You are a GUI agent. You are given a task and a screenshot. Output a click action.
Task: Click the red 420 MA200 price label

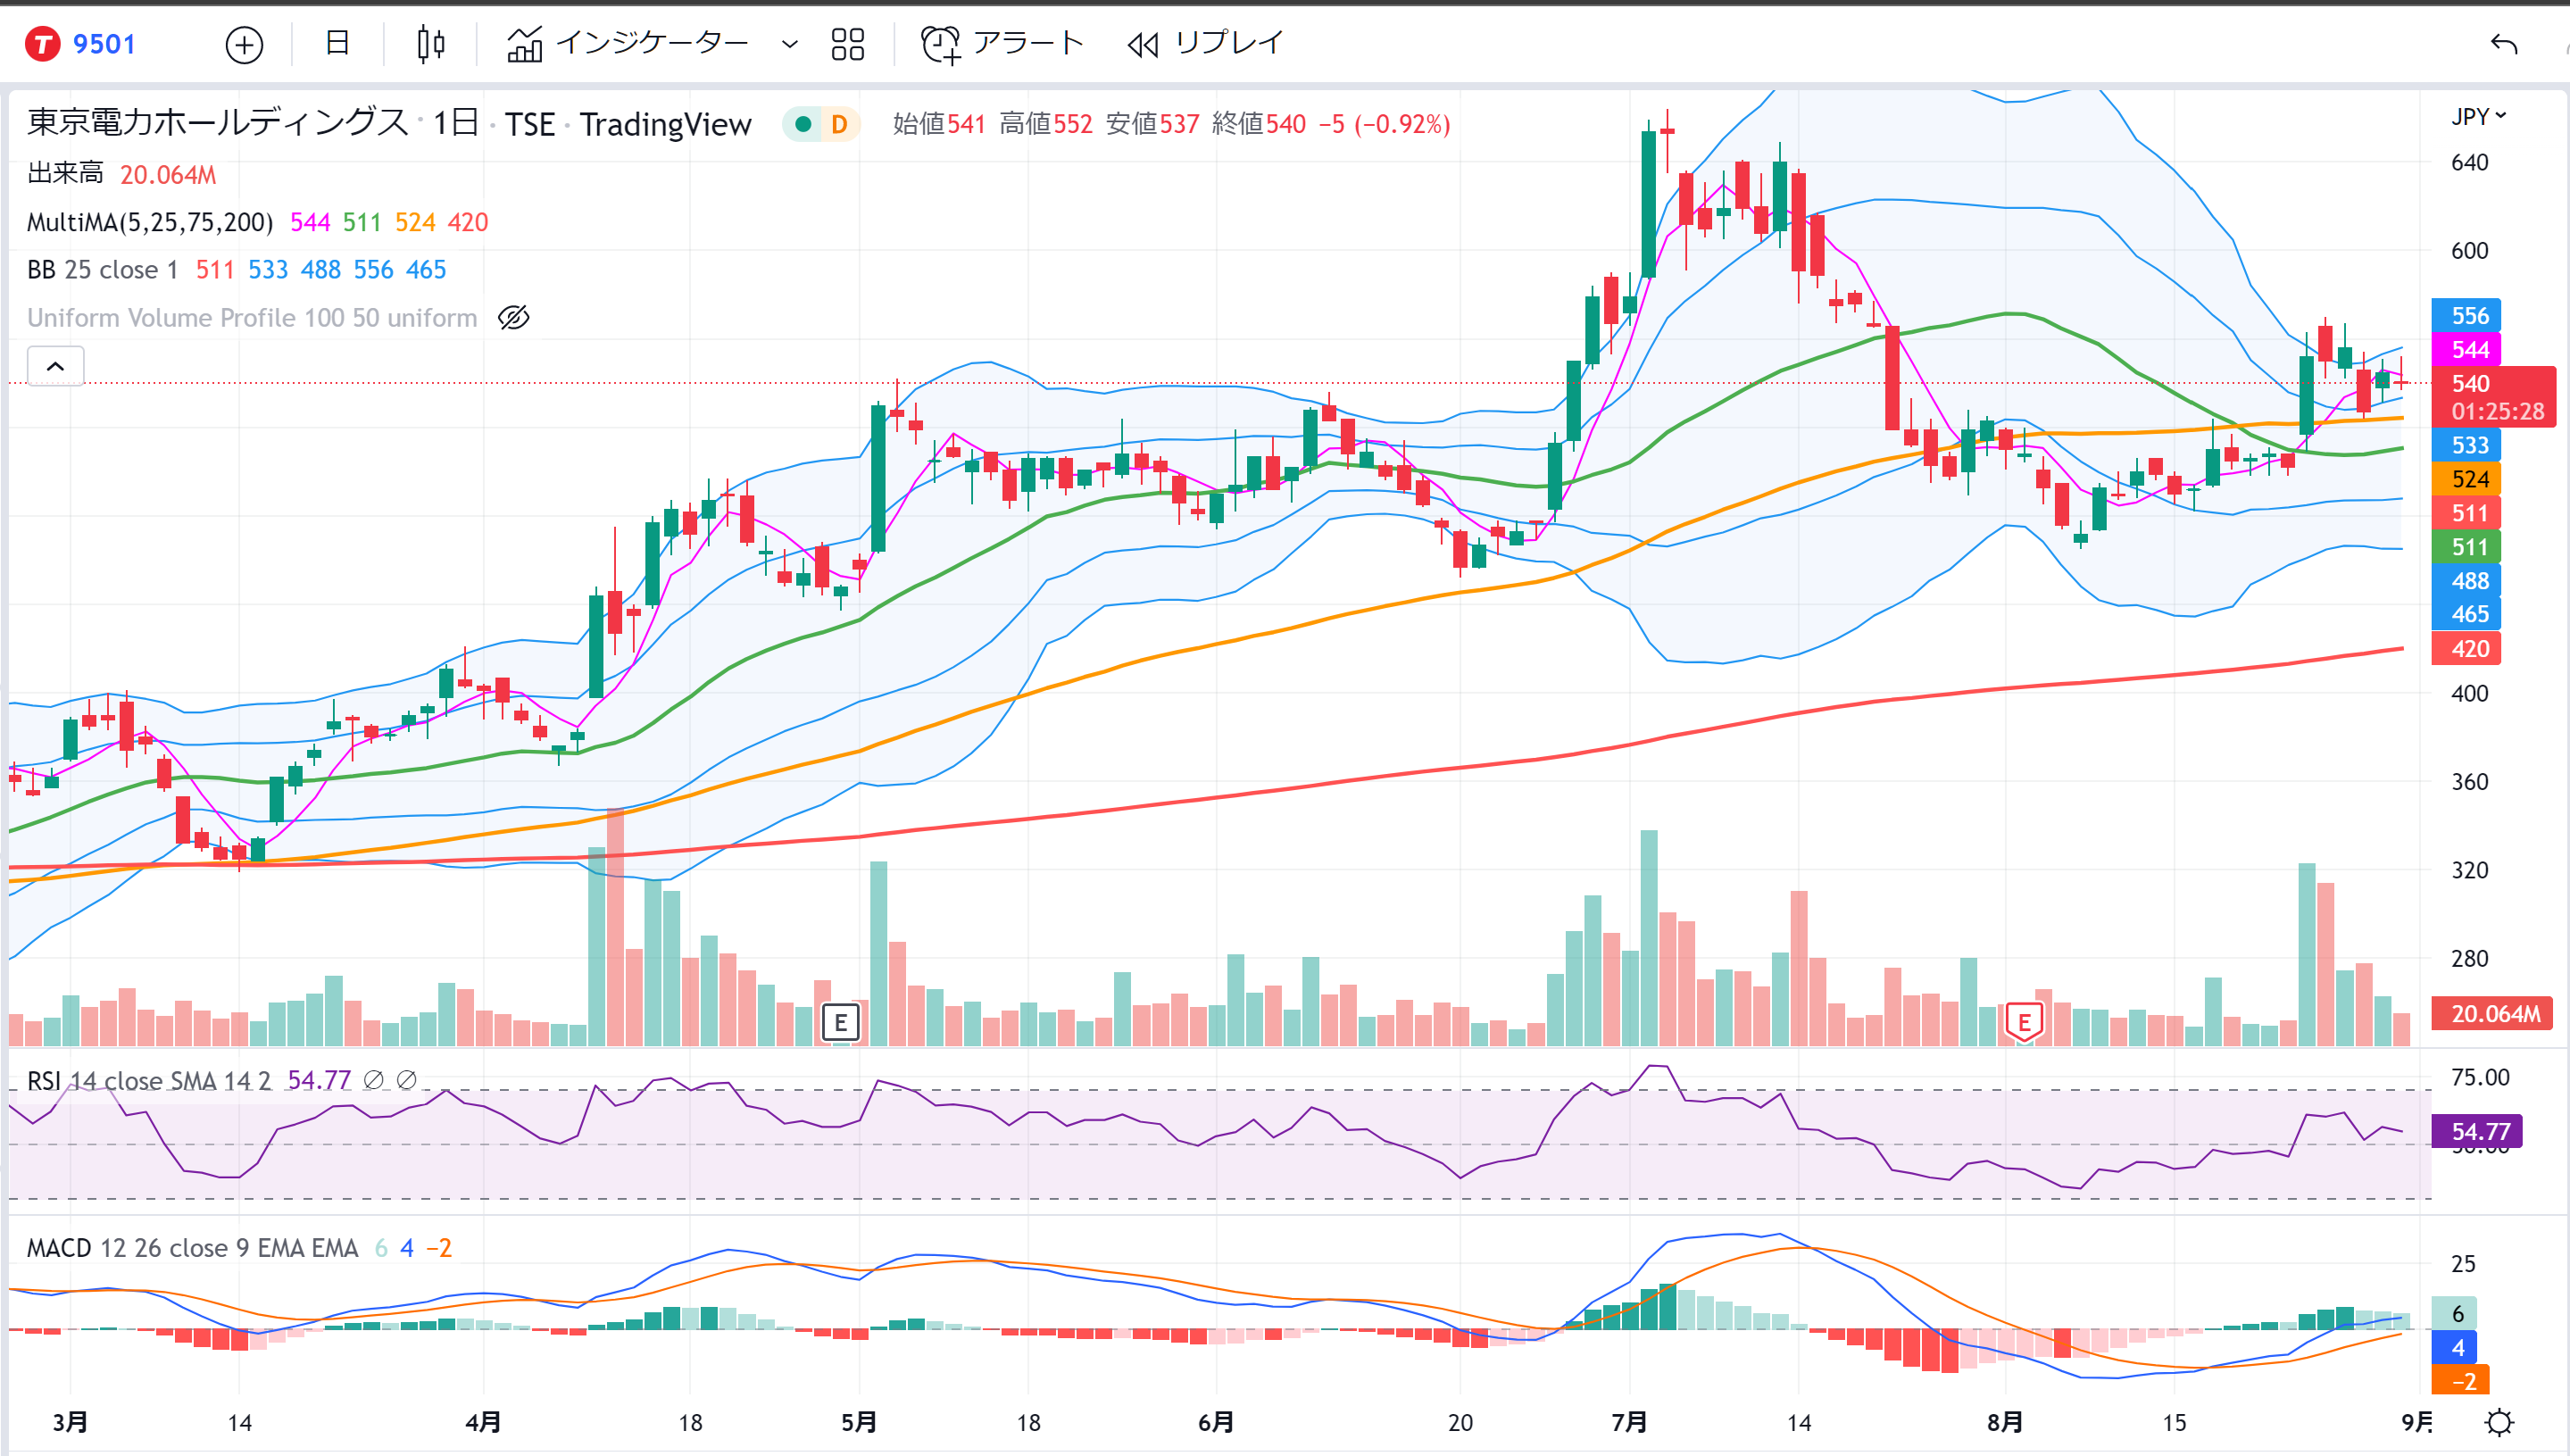click(x=2466, y=649)
